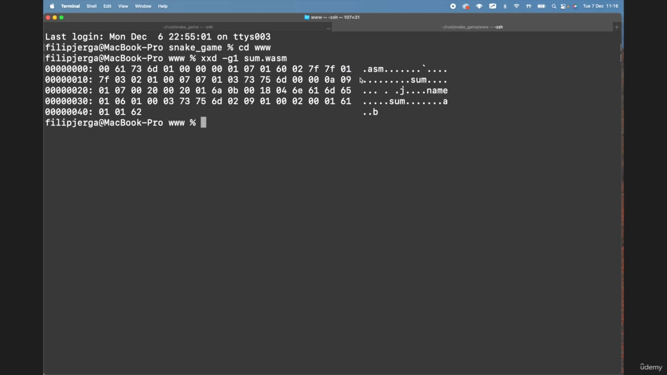Open the Bluetooth status menu
The height and width of the screenshot is (375, 667).
(504, 6)
